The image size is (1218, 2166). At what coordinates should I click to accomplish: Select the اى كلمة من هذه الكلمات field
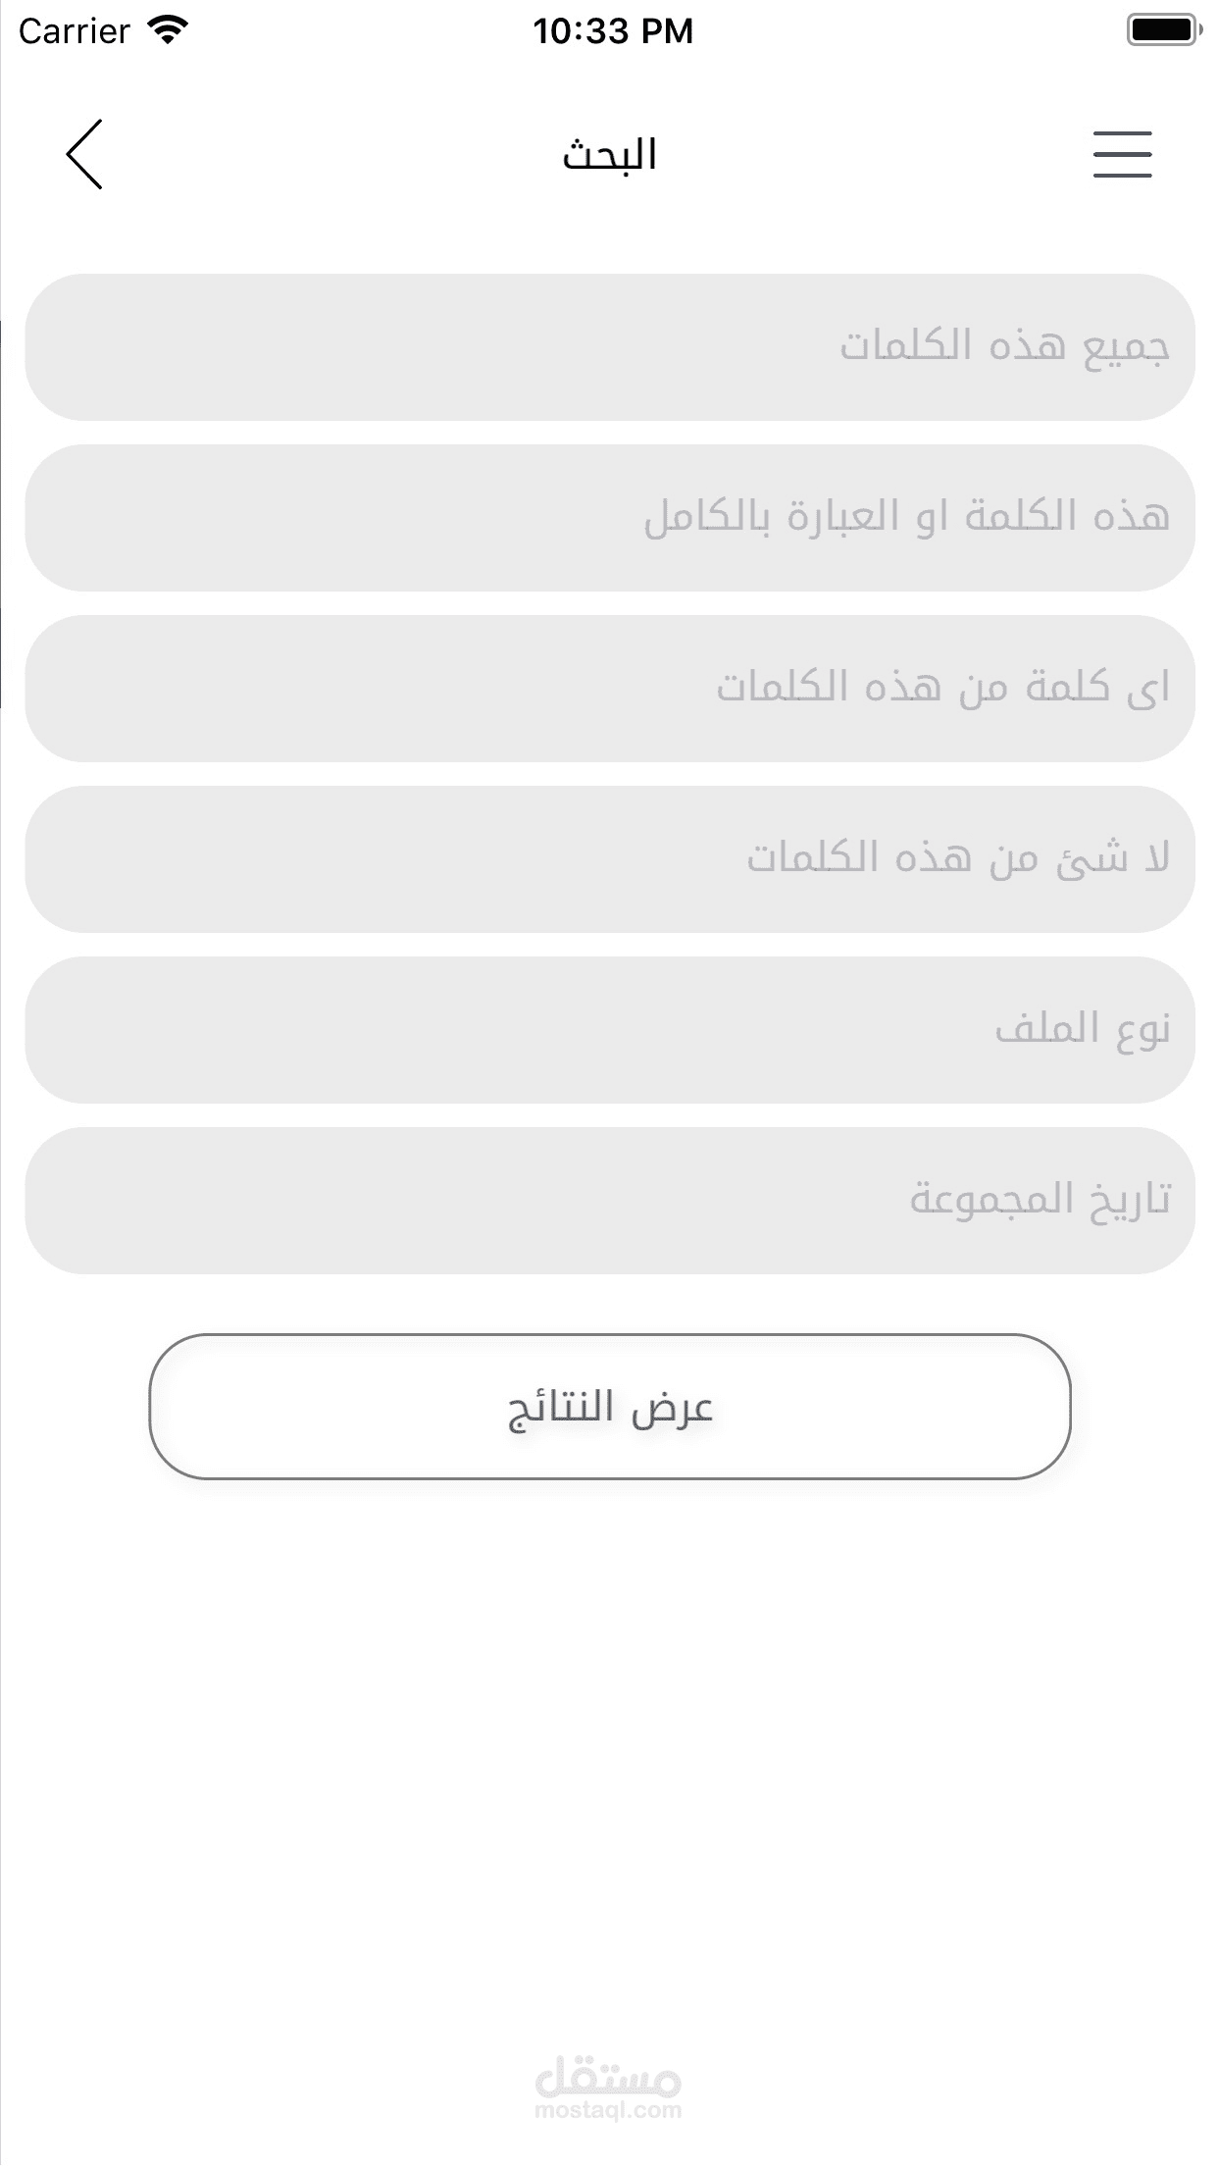click(x=609, y=689)
